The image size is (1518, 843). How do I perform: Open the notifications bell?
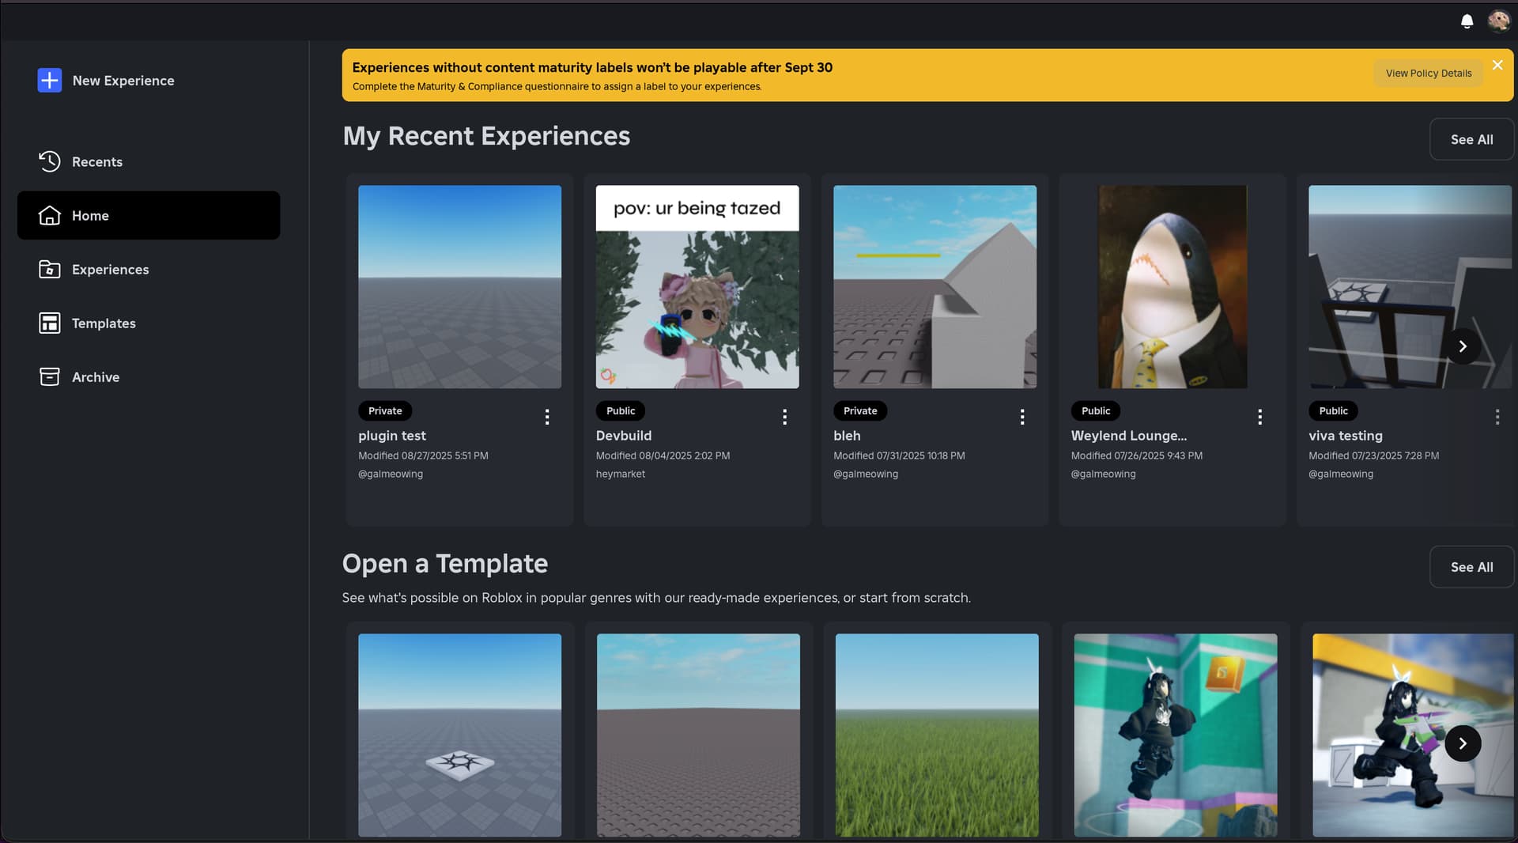pos(1467,21)
